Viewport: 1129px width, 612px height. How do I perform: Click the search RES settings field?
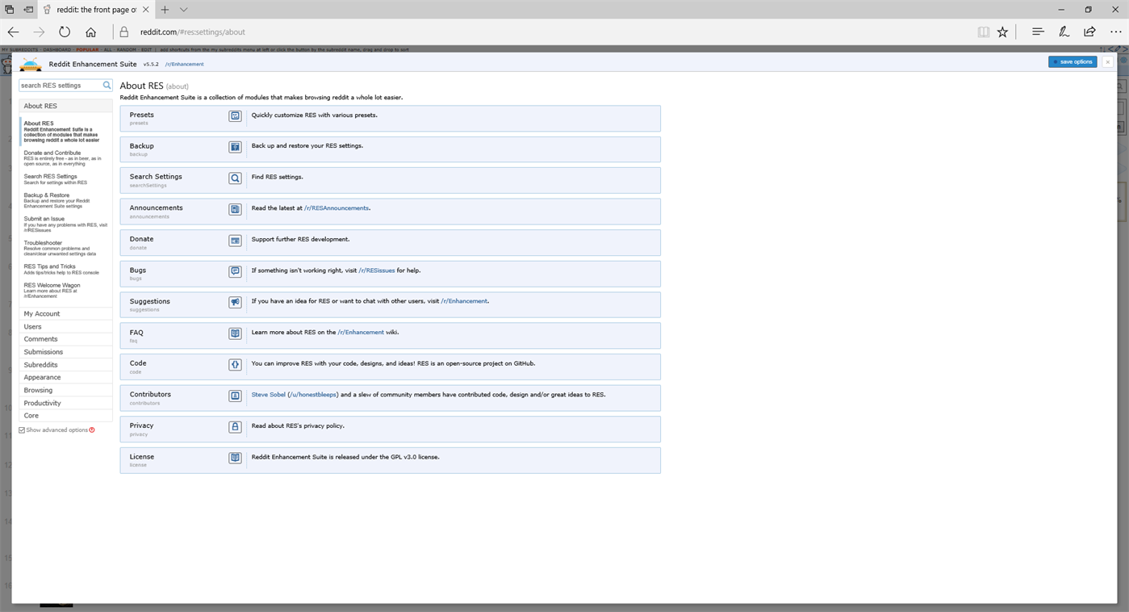pyautogui.click(x=61, y=85)
